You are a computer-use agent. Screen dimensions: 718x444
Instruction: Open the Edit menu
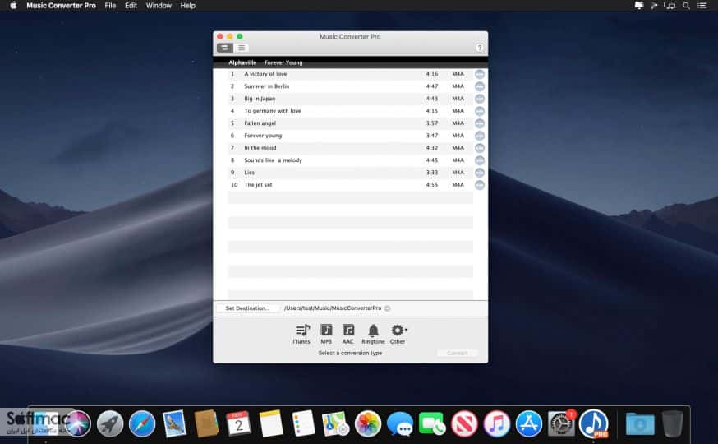[x=131, y=6]
